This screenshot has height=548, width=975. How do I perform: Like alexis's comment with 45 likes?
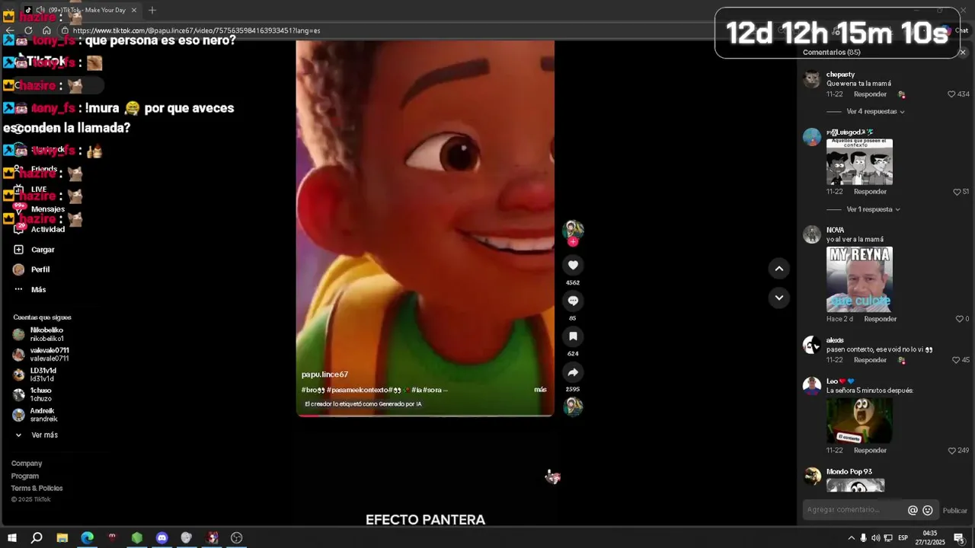coord(956,360)
